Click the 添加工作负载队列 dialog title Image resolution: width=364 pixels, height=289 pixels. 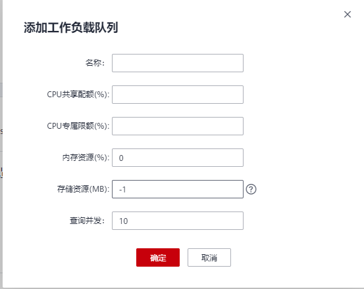[71, 28]
